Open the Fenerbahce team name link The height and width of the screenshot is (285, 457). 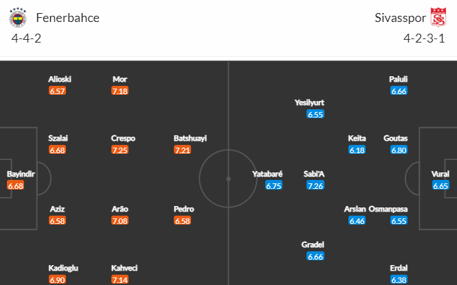(x=67, y=18)
